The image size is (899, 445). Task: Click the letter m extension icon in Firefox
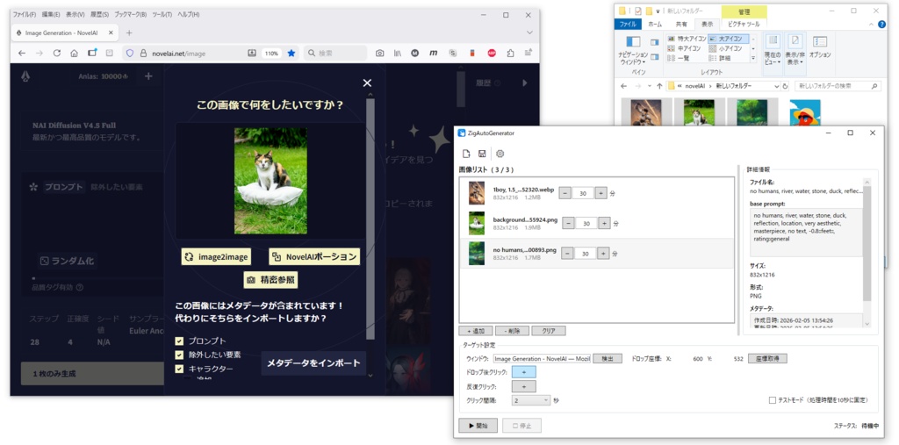(434, 54)
